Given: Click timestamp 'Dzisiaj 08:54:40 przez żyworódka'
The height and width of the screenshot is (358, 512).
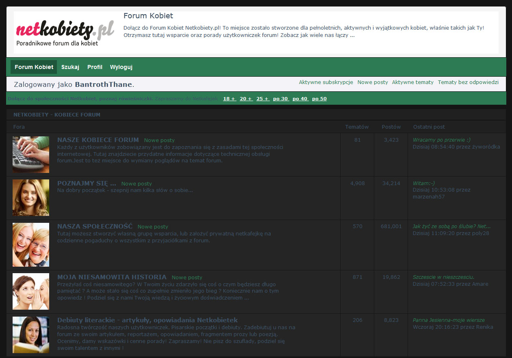Looking at the screenshot, I should (456, 147).
